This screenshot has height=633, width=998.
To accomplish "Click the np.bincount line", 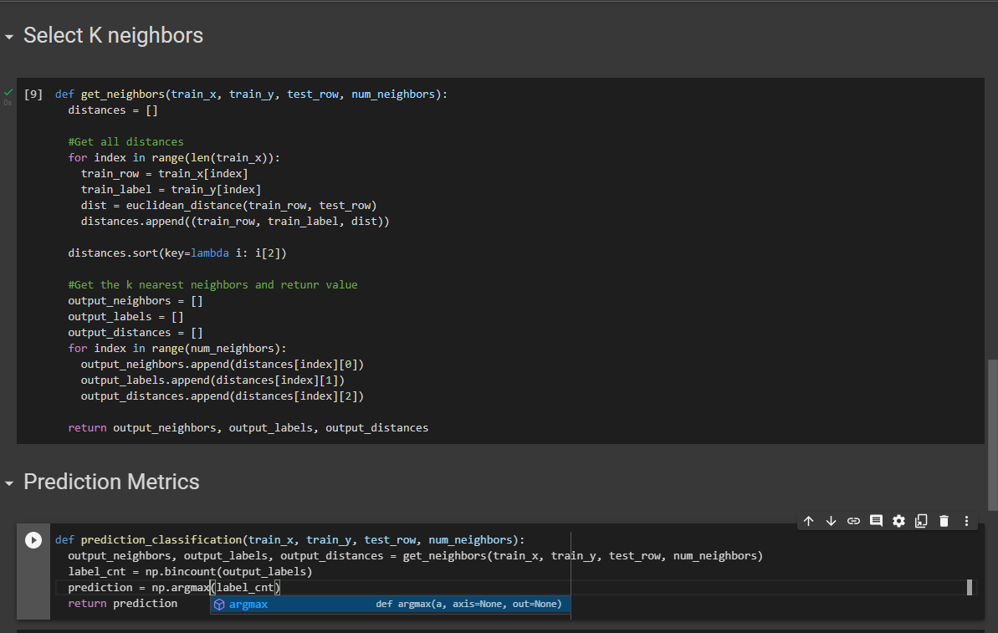I will click(x=190, y=571).
